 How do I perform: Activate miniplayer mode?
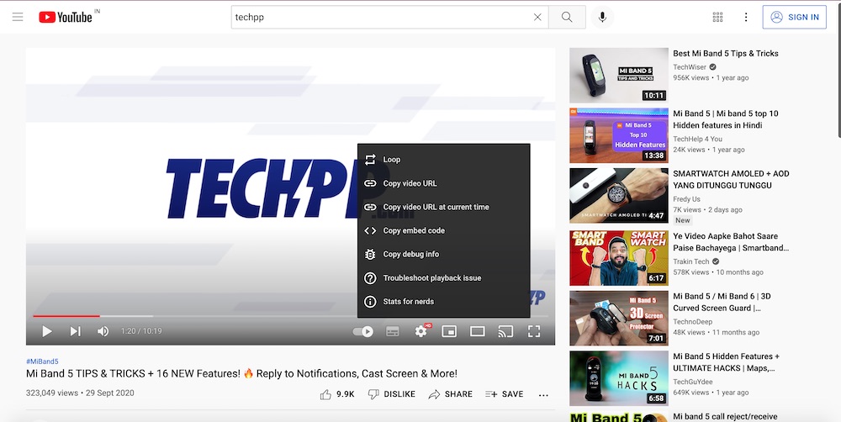click(x=449, y=331)
